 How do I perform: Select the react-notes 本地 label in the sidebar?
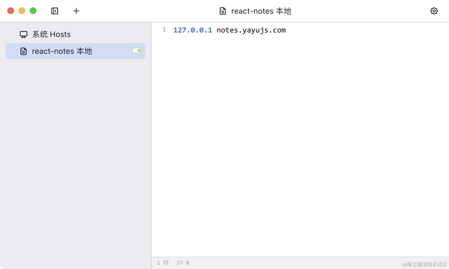(x=62, y=51)
